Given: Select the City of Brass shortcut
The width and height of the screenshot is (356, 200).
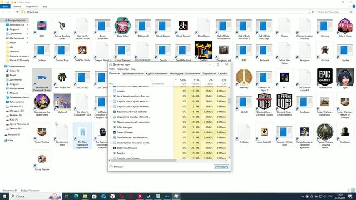Looking at the screenshot, I should pos(345,27).
